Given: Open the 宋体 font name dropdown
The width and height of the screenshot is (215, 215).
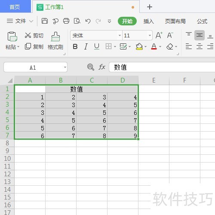Looking at the screenshot, I should [x=120, y=35].
